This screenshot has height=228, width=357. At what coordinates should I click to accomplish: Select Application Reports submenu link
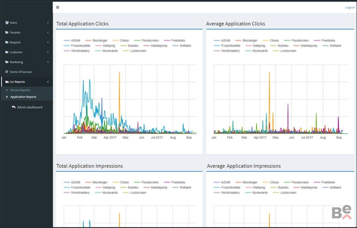tap(23, 97)
